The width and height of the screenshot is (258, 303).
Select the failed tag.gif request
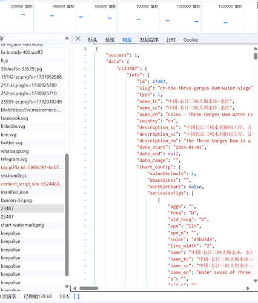[32, 167]
